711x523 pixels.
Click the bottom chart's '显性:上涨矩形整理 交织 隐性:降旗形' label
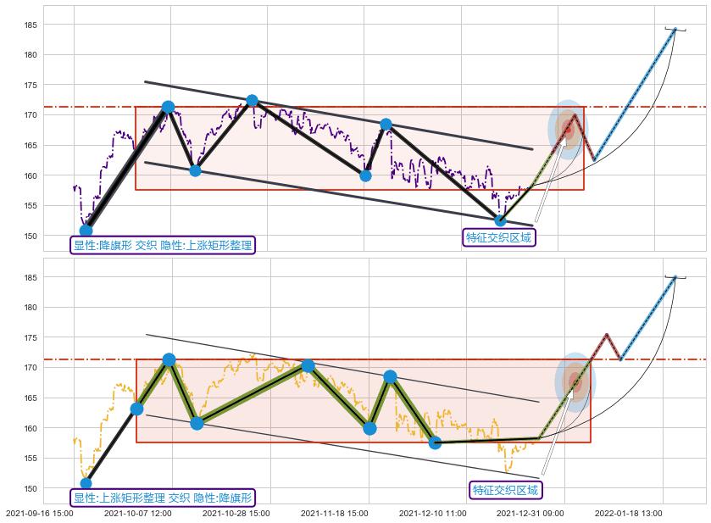pos(163,498)
